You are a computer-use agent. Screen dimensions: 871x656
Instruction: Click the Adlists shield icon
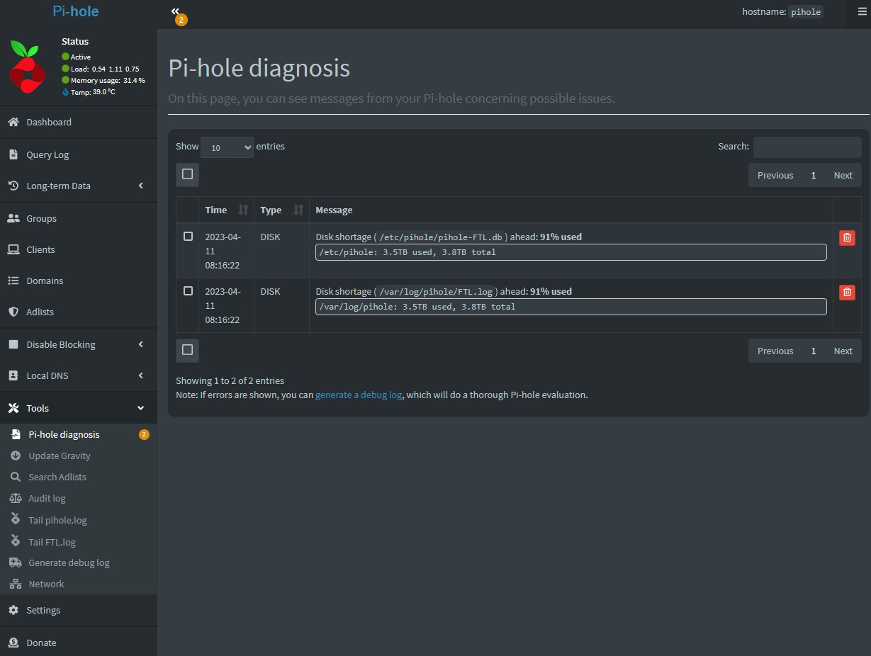pos(13,312)
